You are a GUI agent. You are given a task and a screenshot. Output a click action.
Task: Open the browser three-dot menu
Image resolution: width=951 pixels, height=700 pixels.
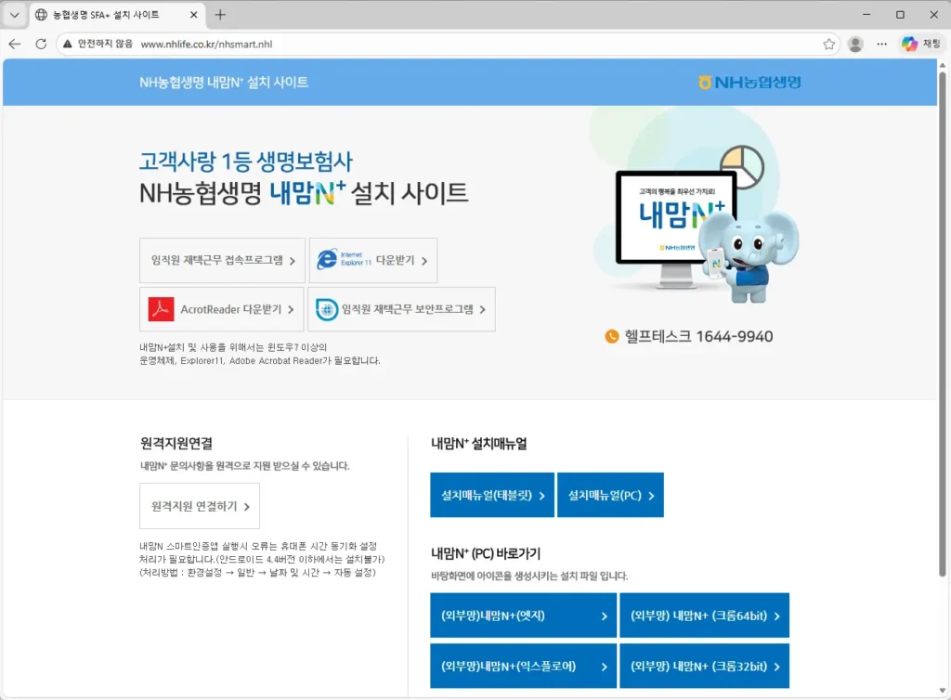pyautogui.click(x=880, y=43)
